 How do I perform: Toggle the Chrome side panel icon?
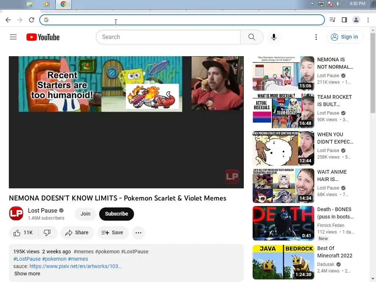[x=344, y=20]
